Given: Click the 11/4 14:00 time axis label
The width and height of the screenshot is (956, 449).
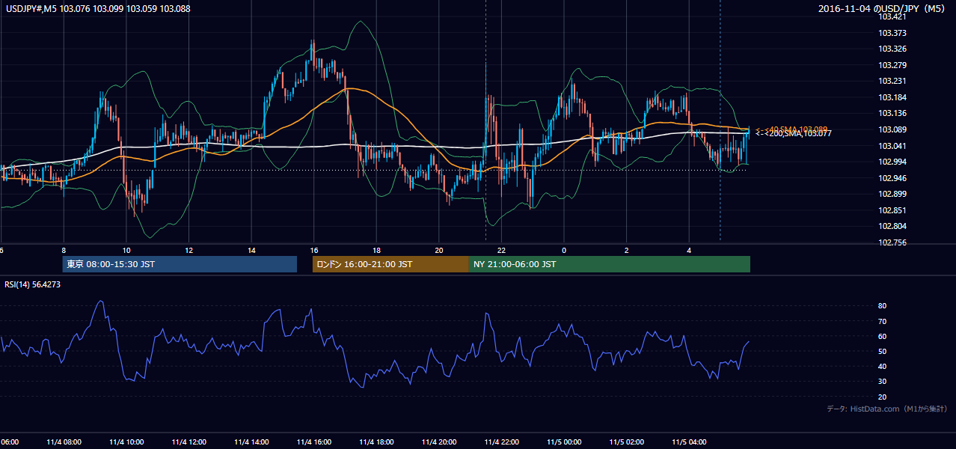Looking at the screenshot, I should click(x=251, y=442).
